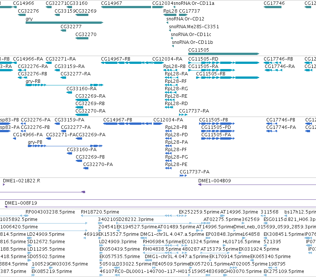Select transcript CG33160-RA

(x=69, y=92)
